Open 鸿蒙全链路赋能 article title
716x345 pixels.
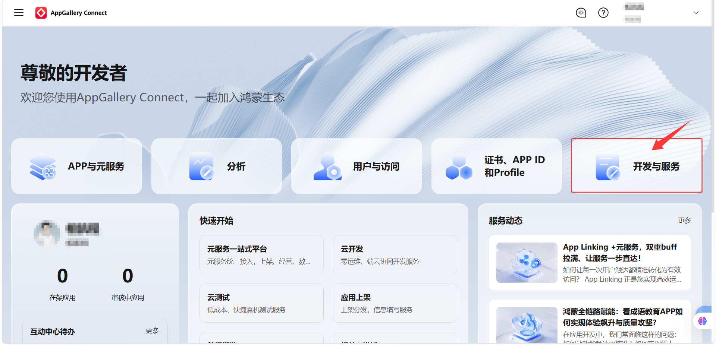click(x=622, y=317)
